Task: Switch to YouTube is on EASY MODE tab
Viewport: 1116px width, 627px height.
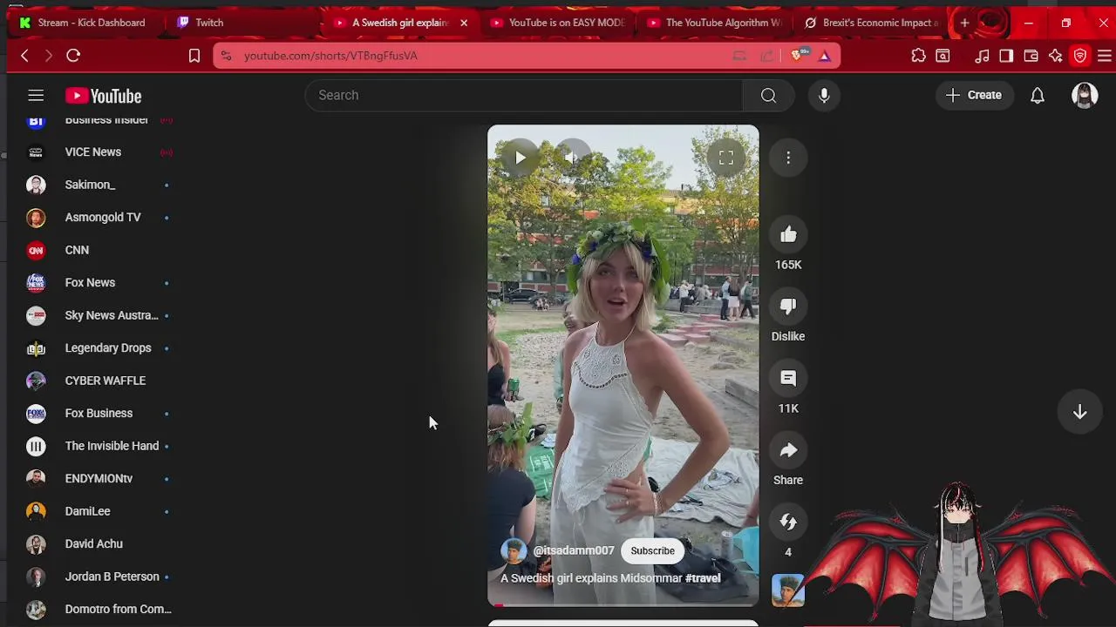Action: coord(558,23)
